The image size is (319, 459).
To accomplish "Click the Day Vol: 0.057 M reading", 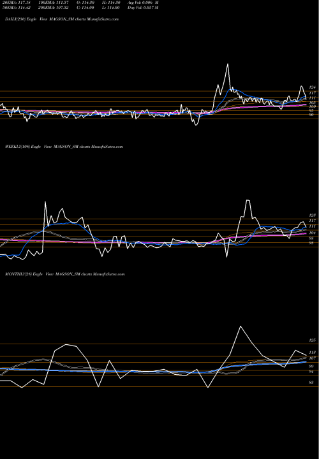I will pyautogui.click(x=143, y=8).
